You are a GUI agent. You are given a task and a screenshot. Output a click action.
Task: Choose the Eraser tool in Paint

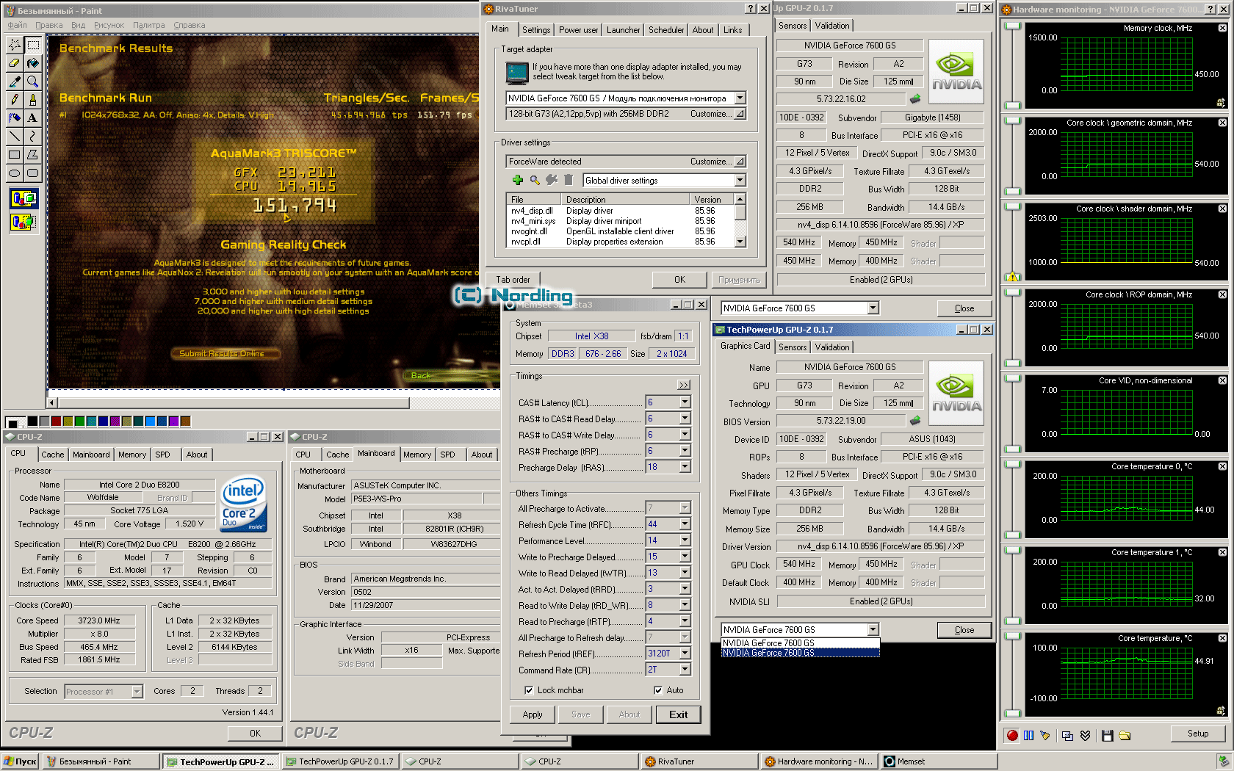tap(14, 63)
